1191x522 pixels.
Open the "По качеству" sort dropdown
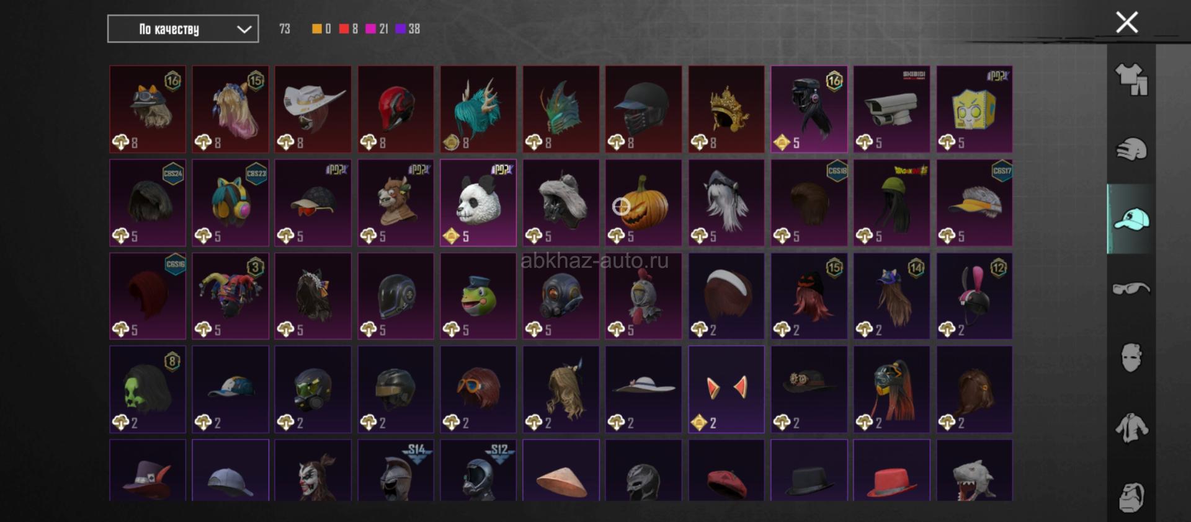(x=183, y=29)
